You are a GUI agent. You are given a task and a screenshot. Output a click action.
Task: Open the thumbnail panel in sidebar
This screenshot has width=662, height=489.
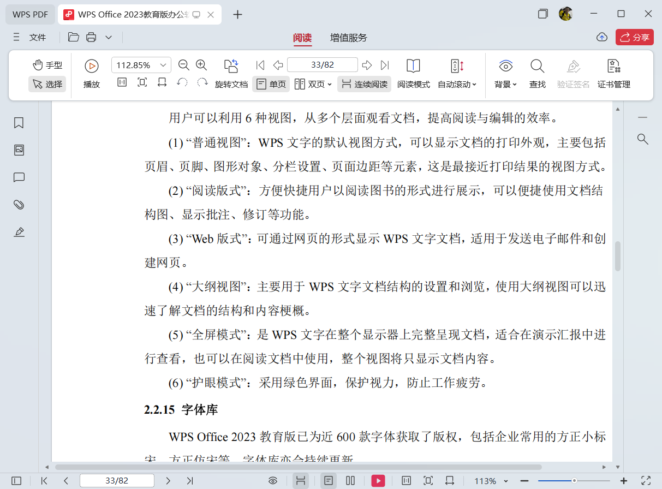click(19, 150)
